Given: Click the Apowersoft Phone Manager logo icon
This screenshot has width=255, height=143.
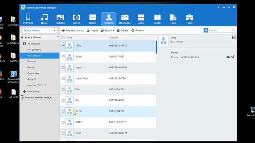Looking at the screenshot, I should tap(23, 8).
